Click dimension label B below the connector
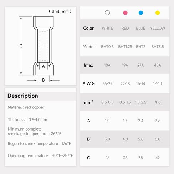 43,80
